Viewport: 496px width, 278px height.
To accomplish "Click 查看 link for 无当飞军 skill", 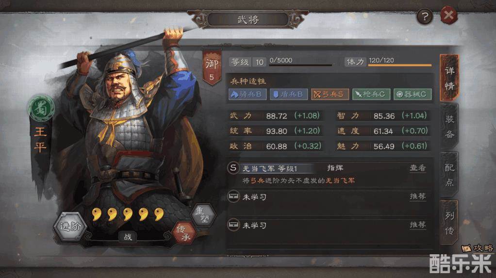I will coord(417,168).
